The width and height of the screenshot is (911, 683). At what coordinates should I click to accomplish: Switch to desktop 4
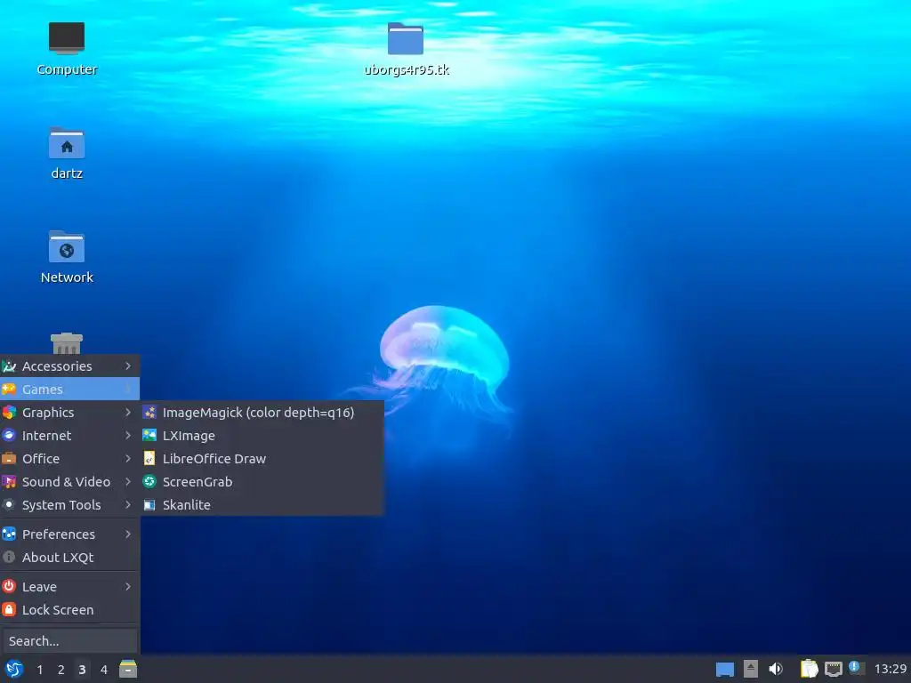(103, 670)
